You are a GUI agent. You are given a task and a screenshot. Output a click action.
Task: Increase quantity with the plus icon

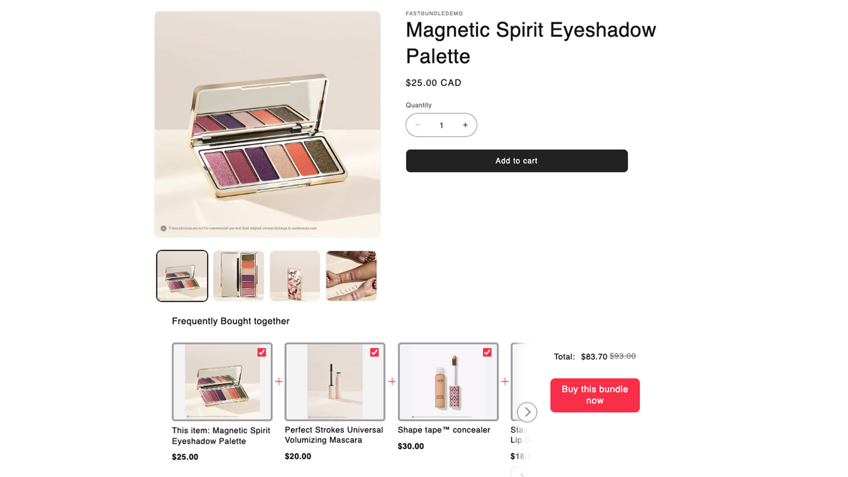465,125
